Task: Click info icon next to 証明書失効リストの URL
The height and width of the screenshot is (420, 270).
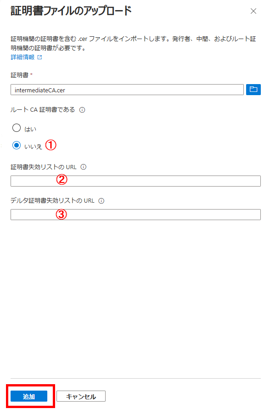Action: (84, 167)
